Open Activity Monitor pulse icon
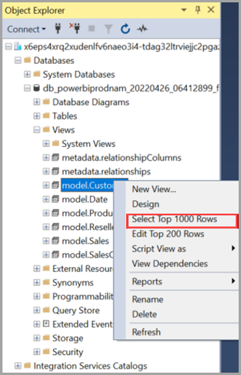241x375 pixels. (142, 29)
